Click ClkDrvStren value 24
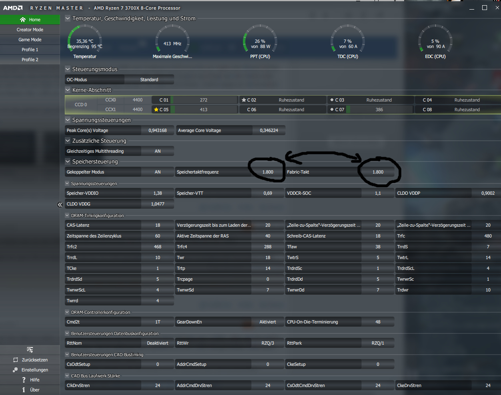 pyautogui.click(x=158, y=385)
